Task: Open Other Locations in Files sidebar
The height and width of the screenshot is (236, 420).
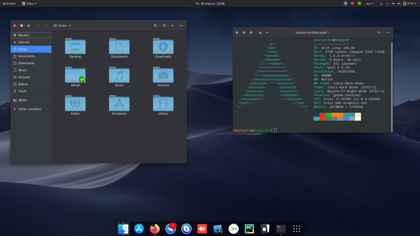Action: point(31,109)
